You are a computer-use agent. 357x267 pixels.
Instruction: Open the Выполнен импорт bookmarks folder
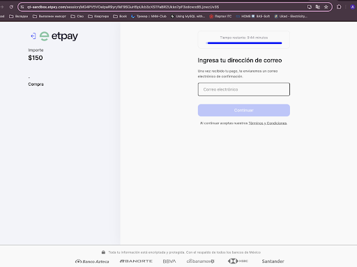tap(50, 16)
